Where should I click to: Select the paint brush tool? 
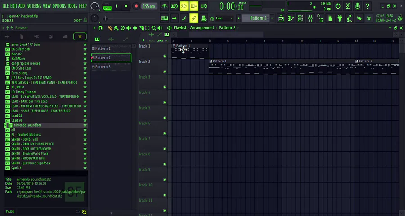(117, 28)
